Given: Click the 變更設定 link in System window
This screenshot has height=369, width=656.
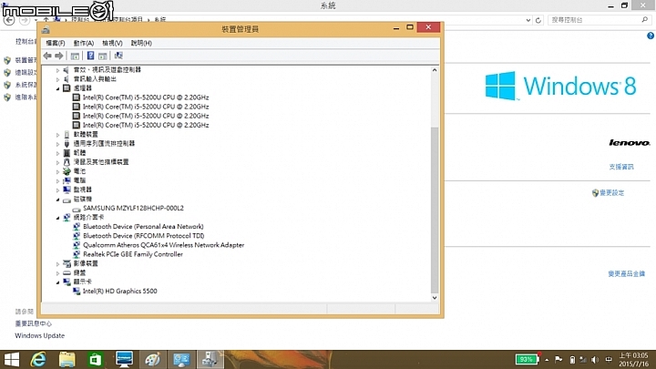Looking at the screenshot, I should tap(611, 193).
